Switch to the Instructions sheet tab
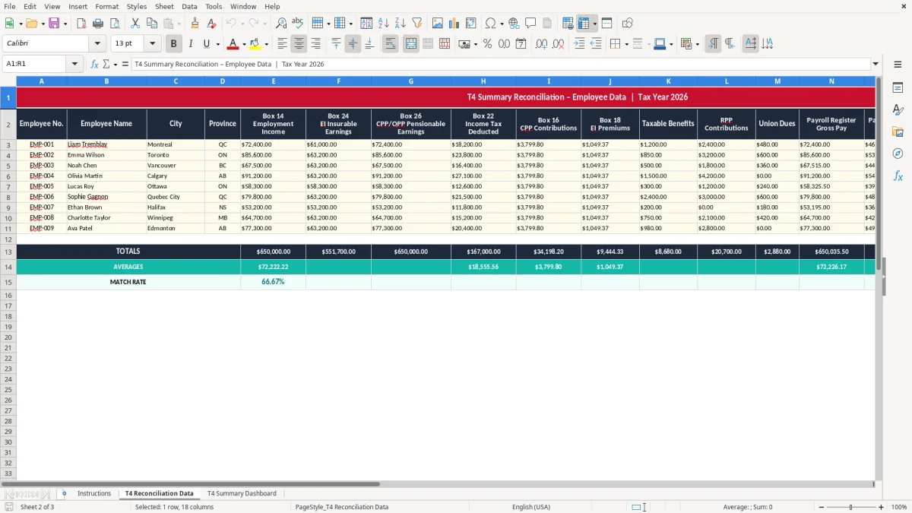The width and height of the screenshot is (912, 513). coord(94,493)
